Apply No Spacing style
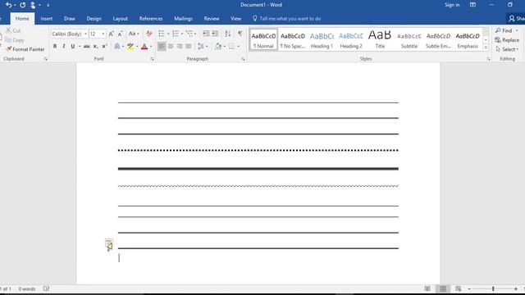The height and width of the screenshot is (295, 525). (293, 40)
